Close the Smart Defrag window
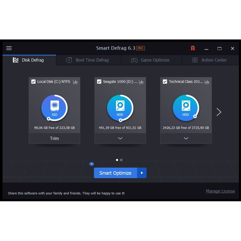The height and width of the screenshot is (241, 241). (233, 48)
